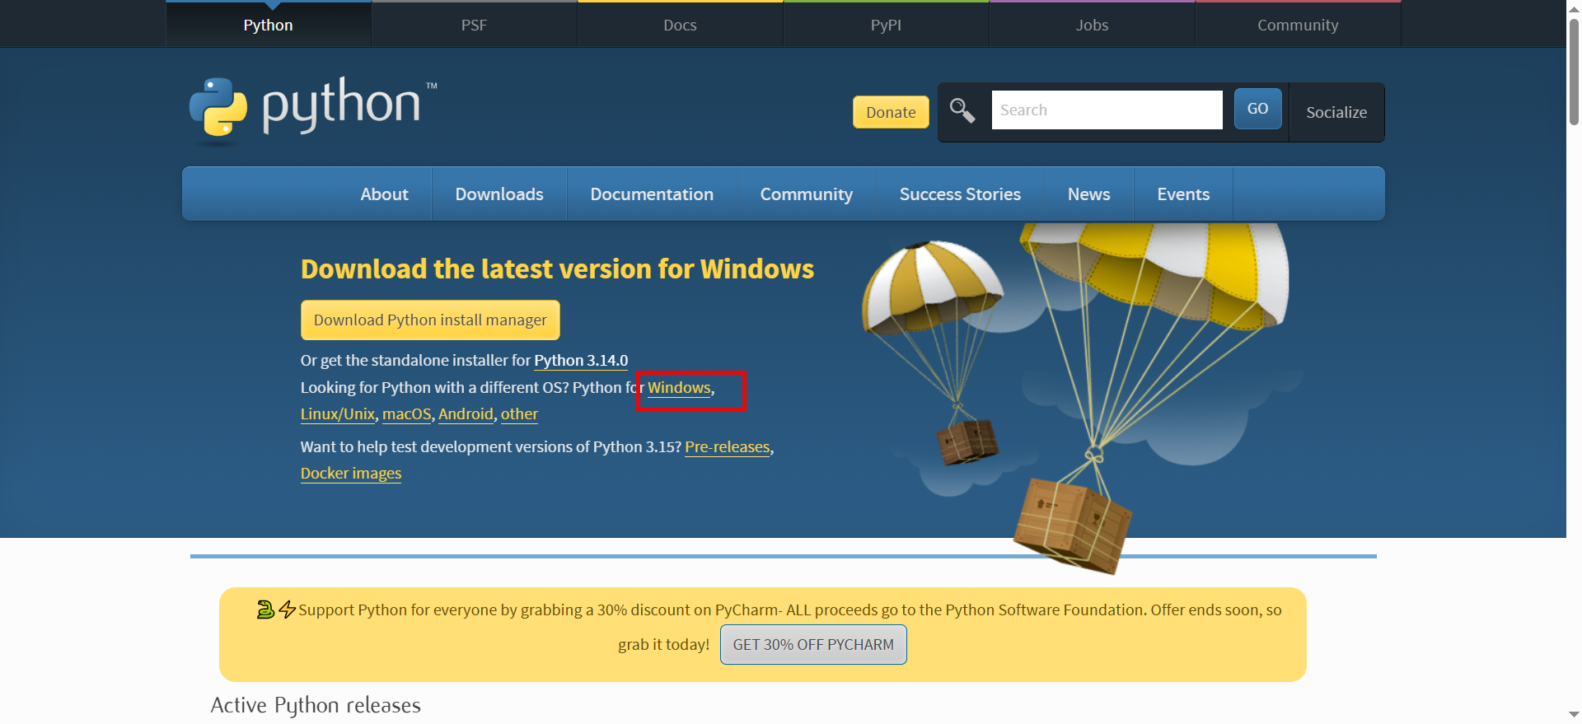
Task: Click the scrollbar down arrow
Action: tap(1574, 715)
